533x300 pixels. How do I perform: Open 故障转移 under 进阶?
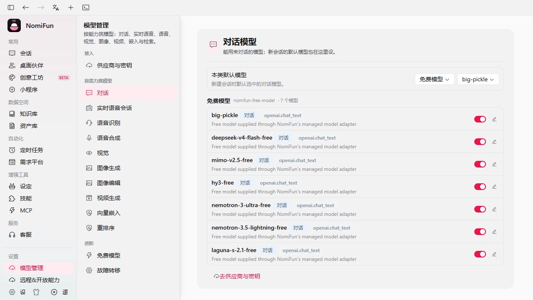129,270
